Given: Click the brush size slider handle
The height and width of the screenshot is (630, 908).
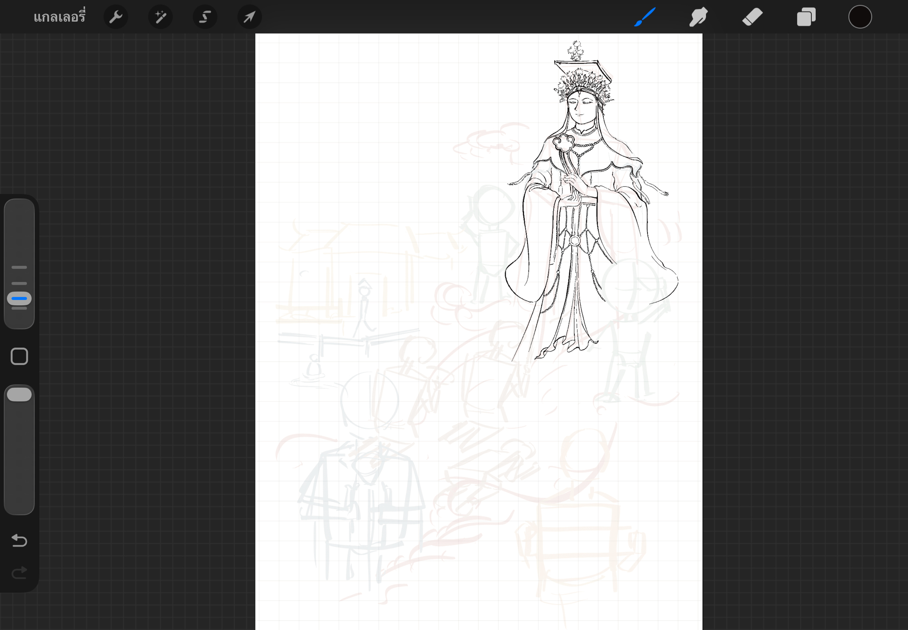Looking at the screenshot, I should (19, 298).
